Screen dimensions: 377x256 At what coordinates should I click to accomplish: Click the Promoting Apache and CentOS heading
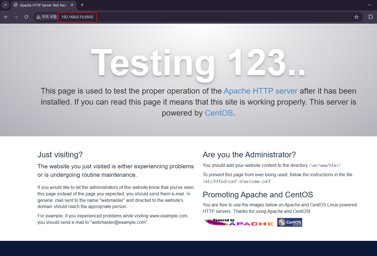coord(258,195)
